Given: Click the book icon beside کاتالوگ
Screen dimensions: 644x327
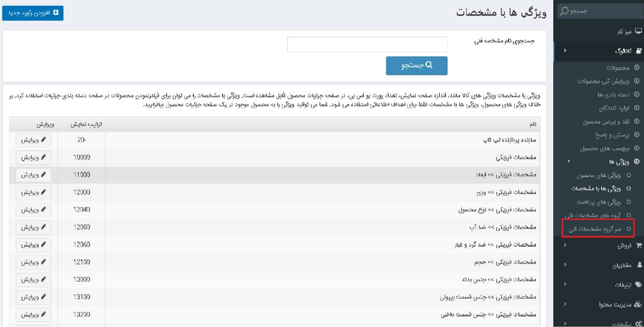Looking at the screenshot, I should coord(638,50).
